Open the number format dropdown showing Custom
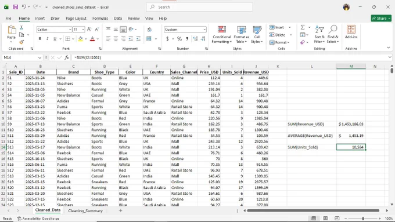The width and height of the screenshot is (395, 222). 204,30
